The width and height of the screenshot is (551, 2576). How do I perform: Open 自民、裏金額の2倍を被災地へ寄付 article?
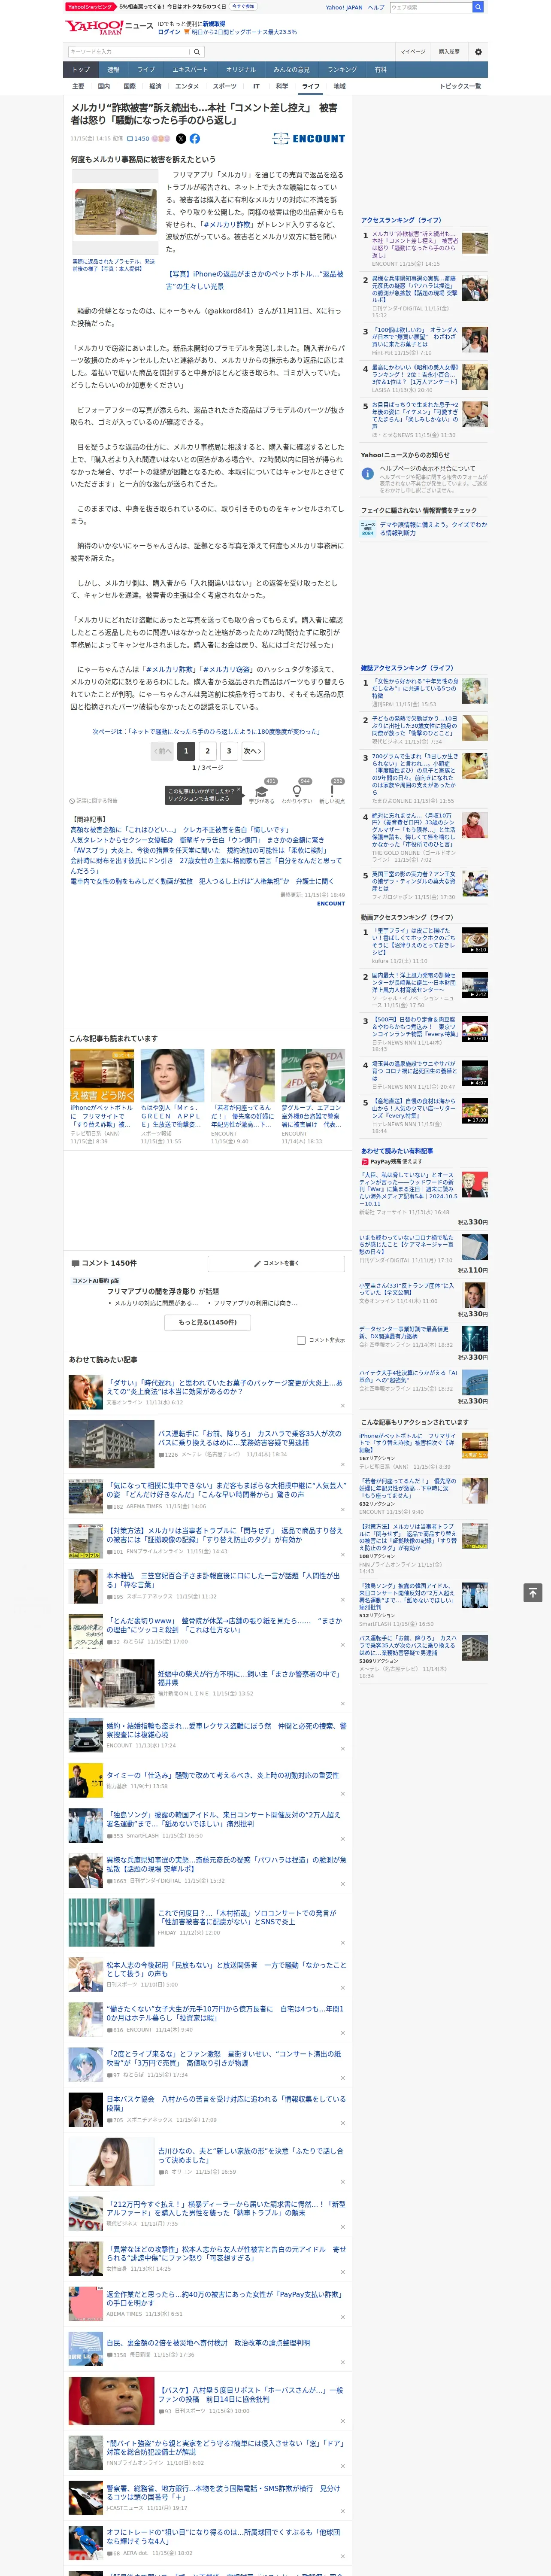208,2342
